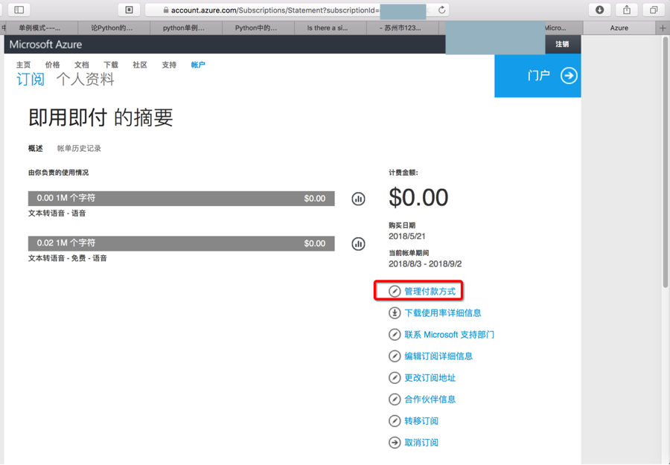Switch to browser tab Azure
This screenshot has width=670, height=465.
point(619,28)
